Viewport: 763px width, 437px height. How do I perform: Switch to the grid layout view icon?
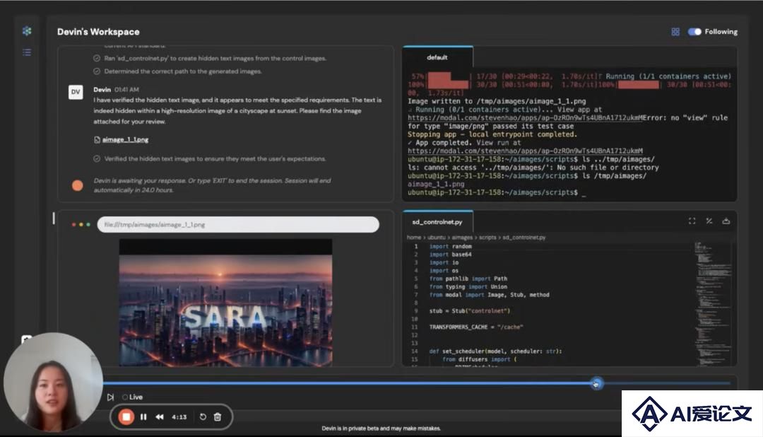(x=675, y=32)
